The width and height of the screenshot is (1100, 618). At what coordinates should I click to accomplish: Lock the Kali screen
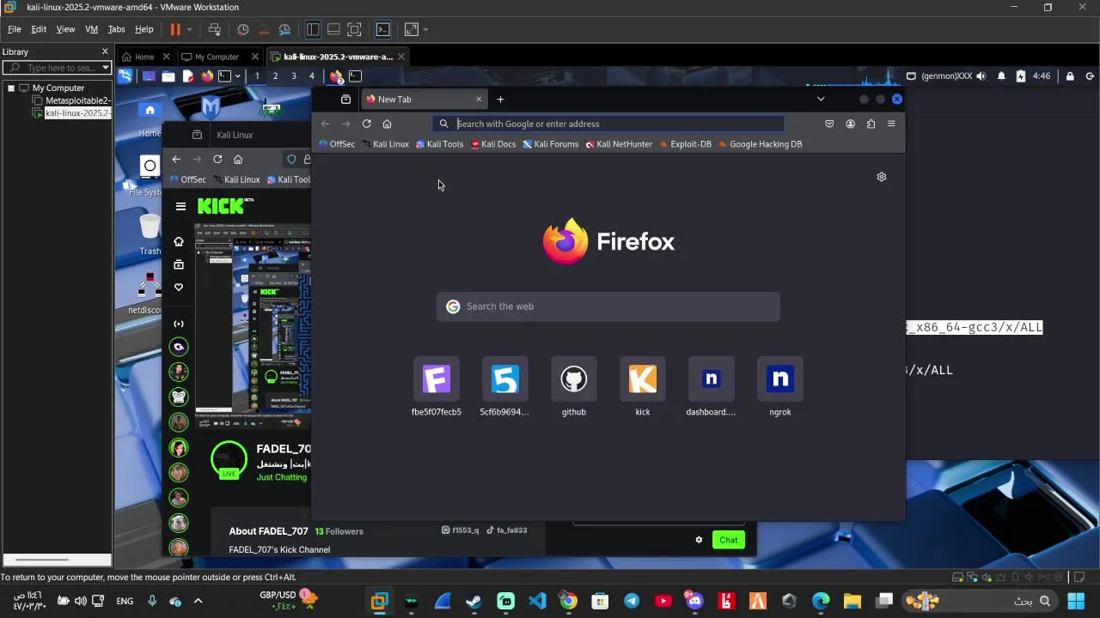click(x=1070, y=76)
